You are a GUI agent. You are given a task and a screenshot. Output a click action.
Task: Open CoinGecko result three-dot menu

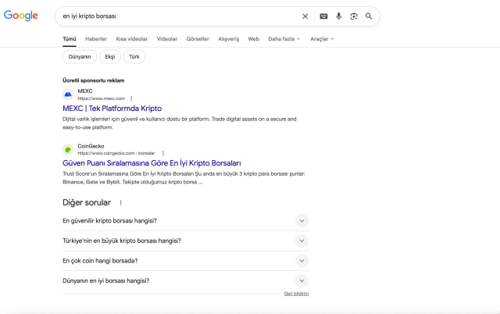point(162,153)
